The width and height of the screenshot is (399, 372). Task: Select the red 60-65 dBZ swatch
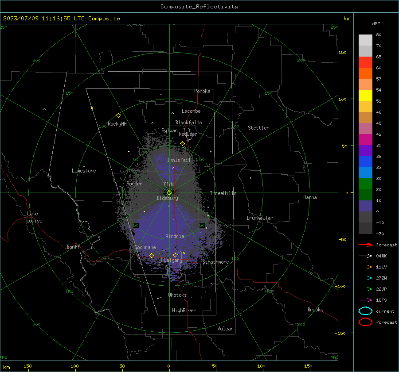point(365,62)
